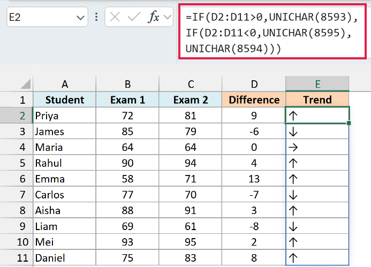Click James's Exam 2 score 79
The height and width of the screenshot is (267, 371).
pos(191,131)
